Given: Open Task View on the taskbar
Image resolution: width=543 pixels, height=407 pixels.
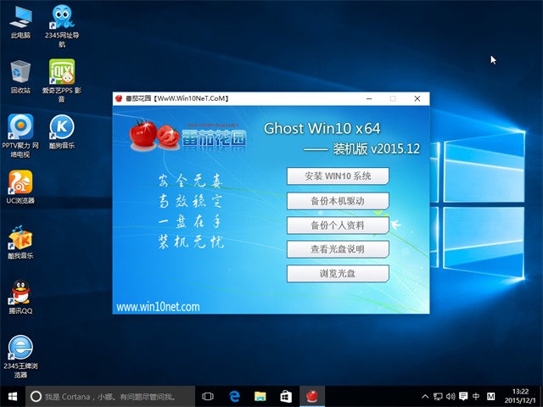Looking at the screenshot, I should tap(208, 396).
